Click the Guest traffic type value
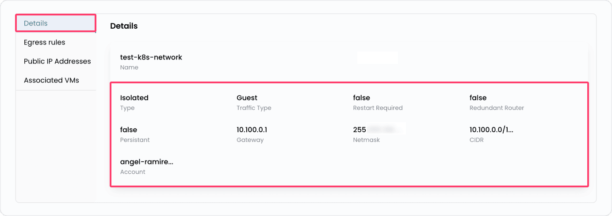The height and width of the screenshot is (216, 612). coord(247,98)
